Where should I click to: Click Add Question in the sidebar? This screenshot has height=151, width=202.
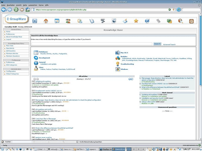click(11, 51)
